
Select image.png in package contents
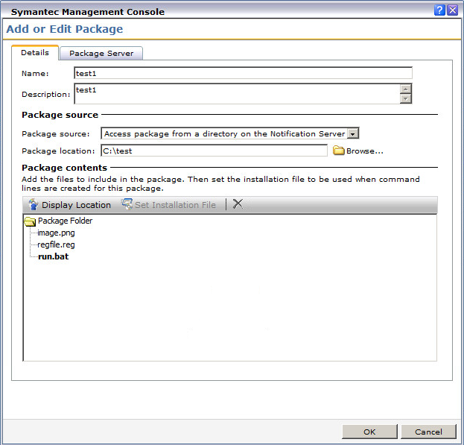(x=56, y=233)
